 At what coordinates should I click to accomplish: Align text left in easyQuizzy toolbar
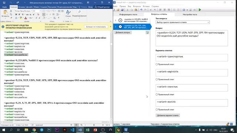[x=160, y=10]
